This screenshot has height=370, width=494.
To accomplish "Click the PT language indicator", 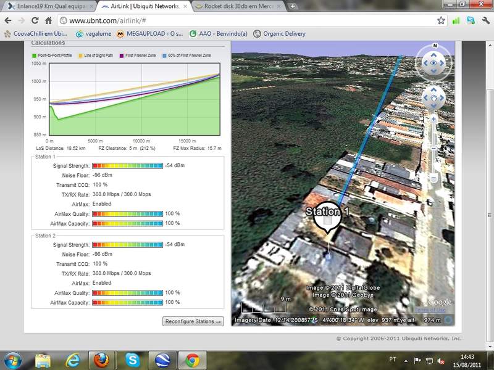I will pyautogui.click(x=393, y=360).
